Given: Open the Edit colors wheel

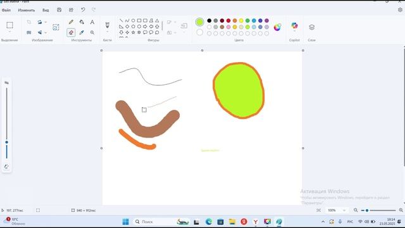Looking at the screenshot, I should tap(277, 27).
